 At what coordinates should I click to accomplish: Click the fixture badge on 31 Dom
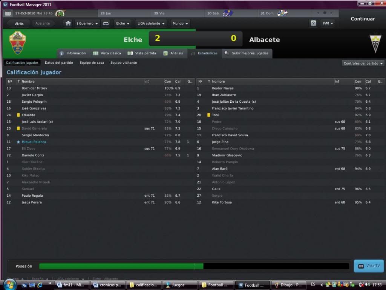coord(282,13)
